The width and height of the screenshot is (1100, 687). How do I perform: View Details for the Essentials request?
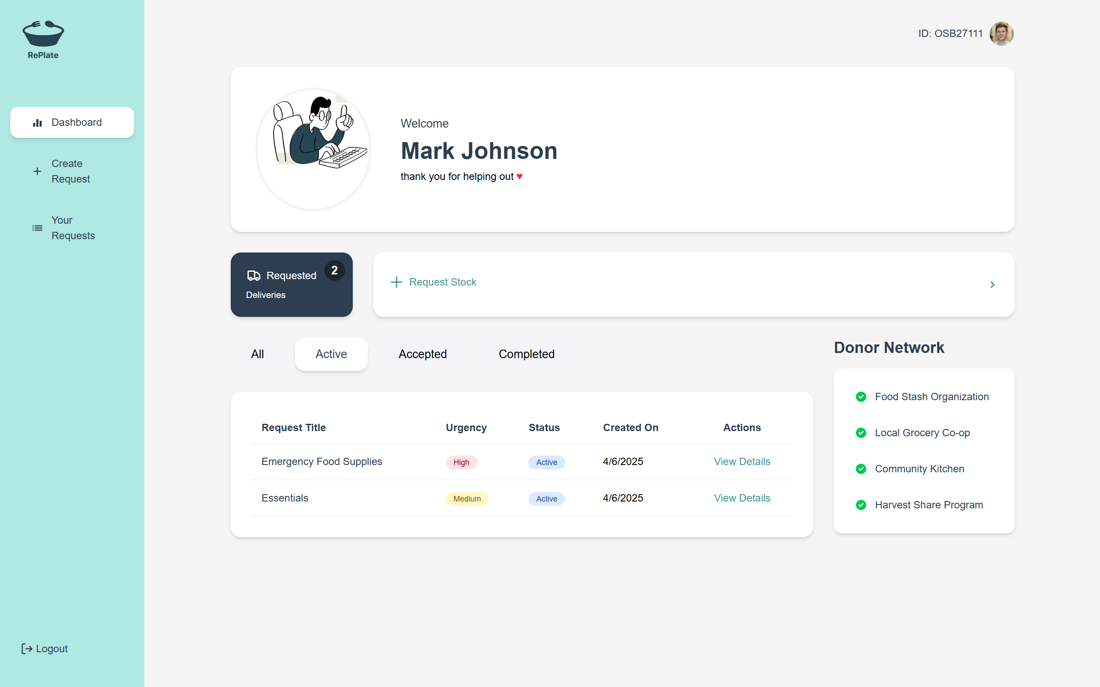(742, 498)
